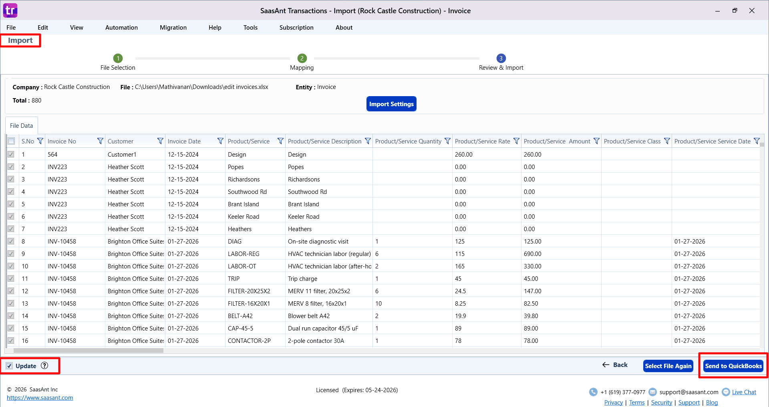Uncheck checkbox for row 8 DIAG
769x407 pixels.
click(11, 241)
